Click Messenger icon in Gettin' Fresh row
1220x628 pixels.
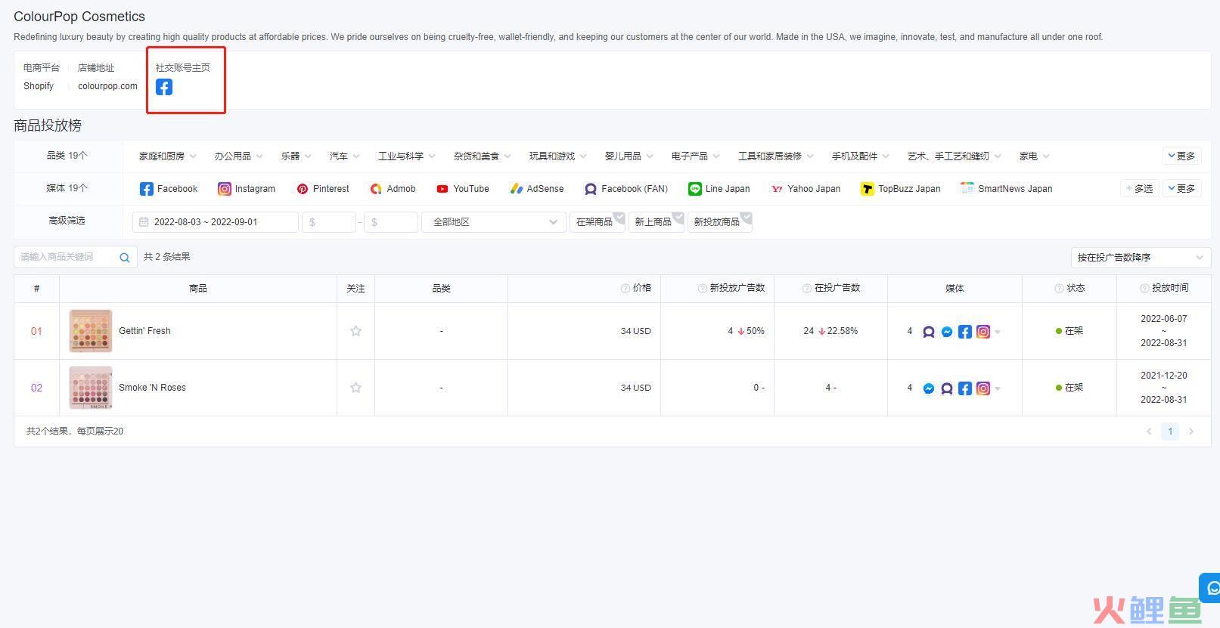pyautogui.click(x=947, y=332)
